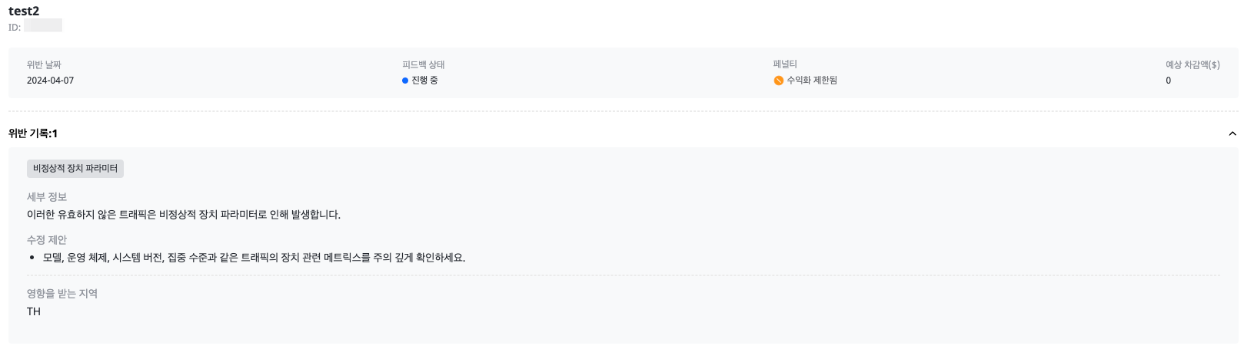Click the bulleted device metrics suggestion text
This screenshot has height=349, width=1244.
[254, 258]
